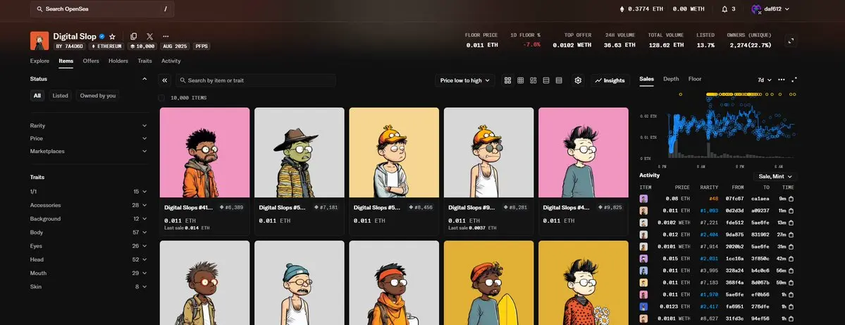This screenshot has width=845, height=325.
Task: Click the ETH balance icon in header
Action: (x=622, y=9)
